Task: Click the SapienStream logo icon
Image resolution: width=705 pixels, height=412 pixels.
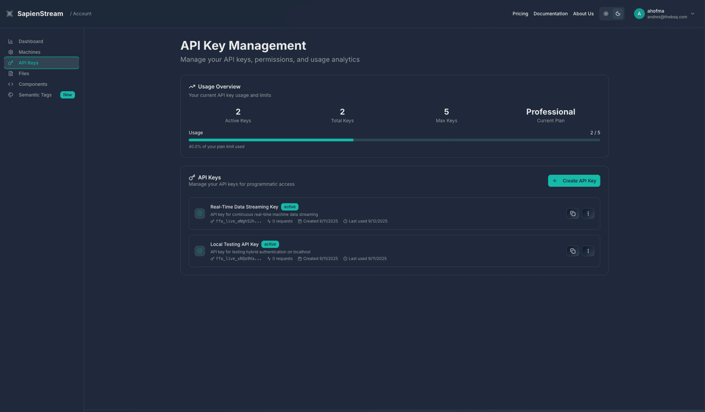Action: pyautogui.click(x=9, y=13)
